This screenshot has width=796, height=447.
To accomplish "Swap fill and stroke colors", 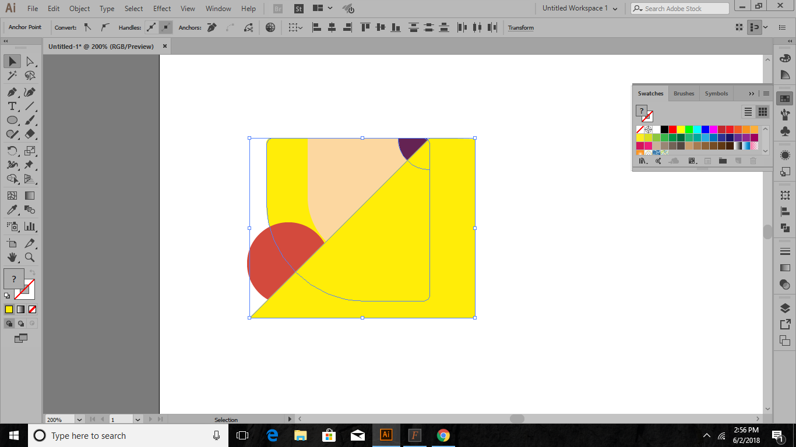I will pos(32,272).
